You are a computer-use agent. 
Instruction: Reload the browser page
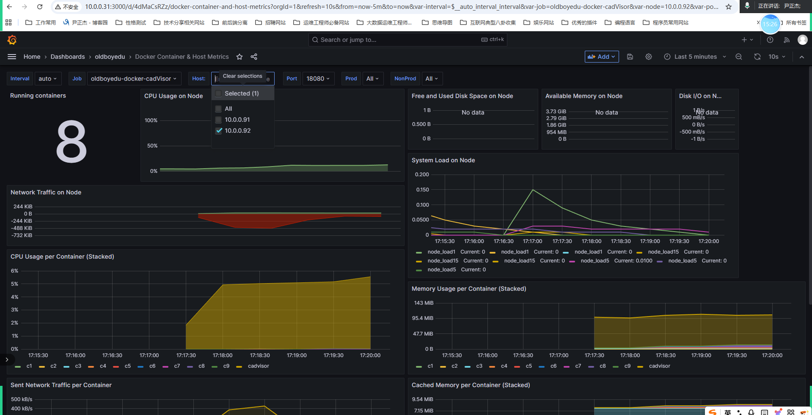tap(40, 7)
